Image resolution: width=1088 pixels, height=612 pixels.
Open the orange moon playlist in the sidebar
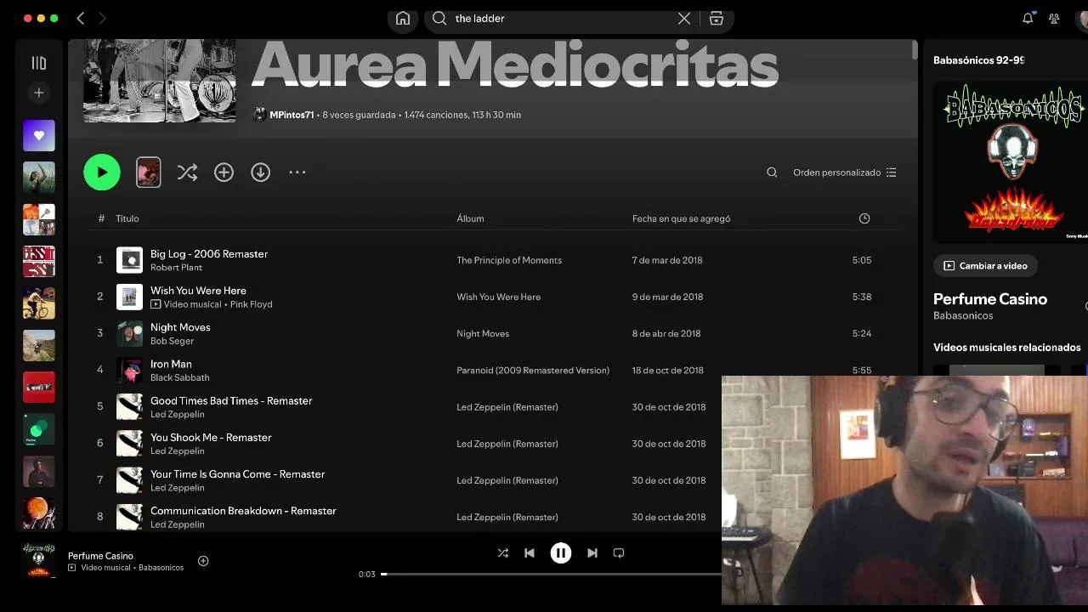38,513
